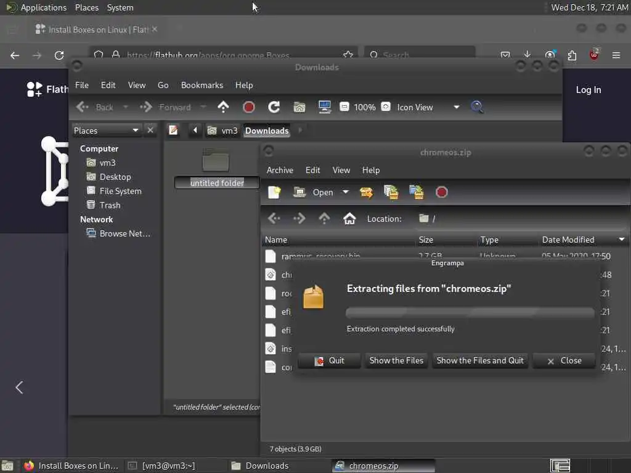Open Back history dropdown in Downloads window
The height and width of the screenshot is (473, 631).
click(x=126, y=107)
